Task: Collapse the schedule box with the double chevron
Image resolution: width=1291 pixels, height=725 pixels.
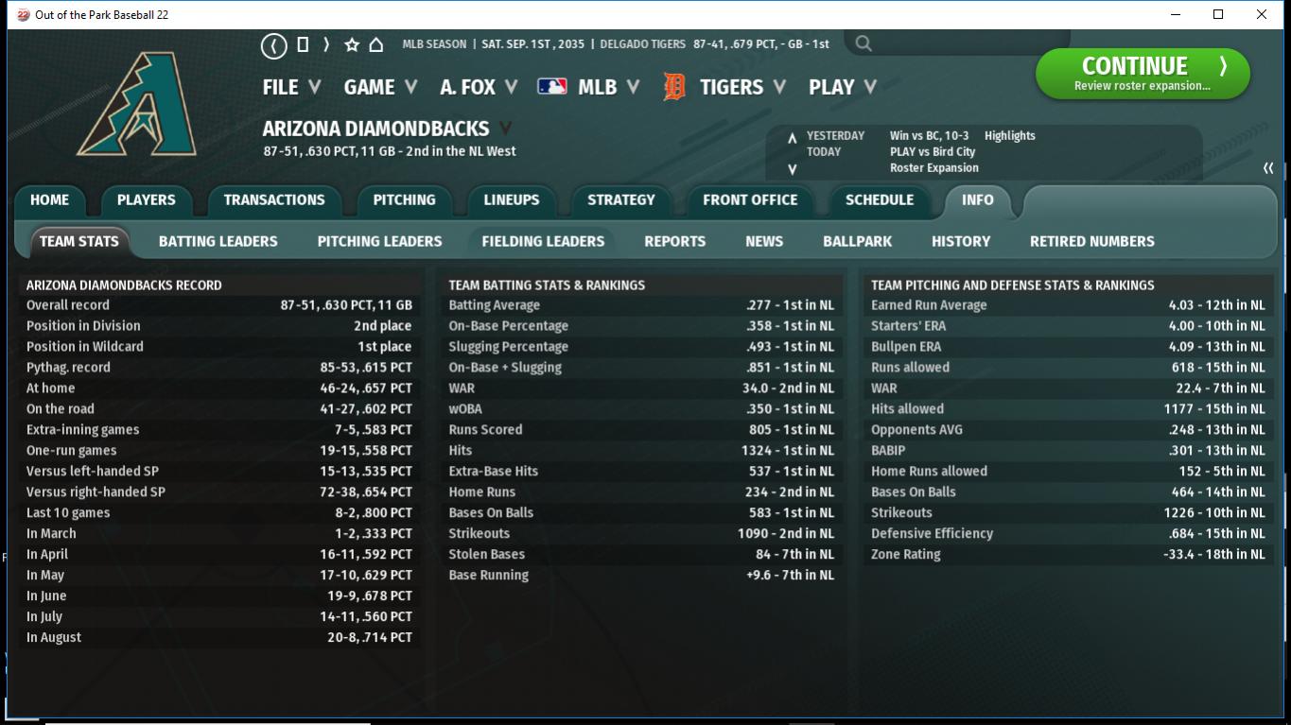Action: pos(1268,168)
